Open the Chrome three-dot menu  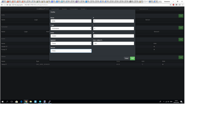point(183,4)
